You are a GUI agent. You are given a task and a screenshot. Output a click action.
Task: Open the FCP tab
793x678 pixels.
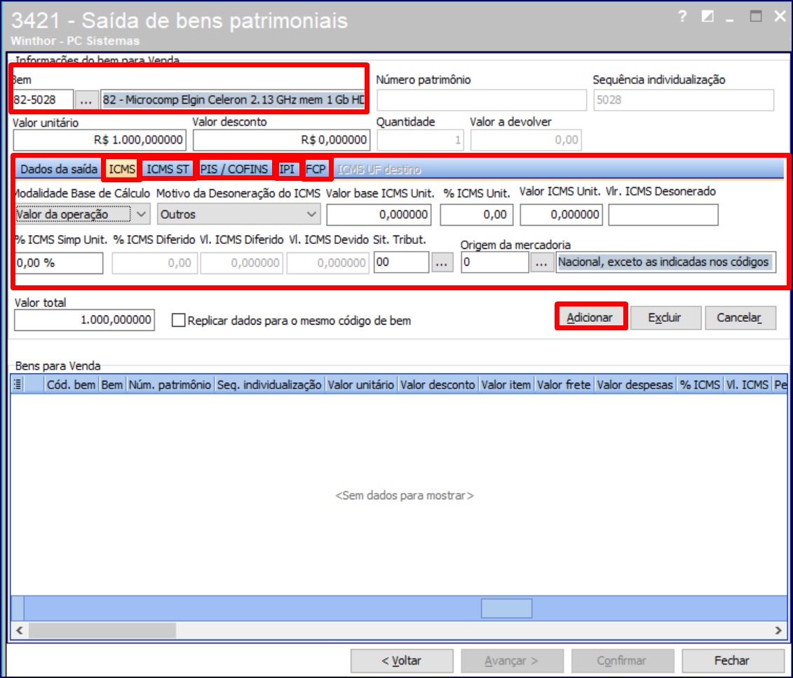tap(316, 170)
